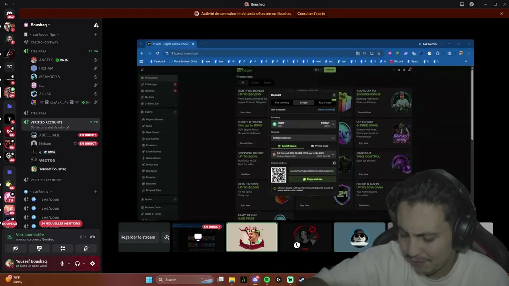Go back with Discord's back arrow
The height and width of the screenshot is (286, 509).
(6, 4)
